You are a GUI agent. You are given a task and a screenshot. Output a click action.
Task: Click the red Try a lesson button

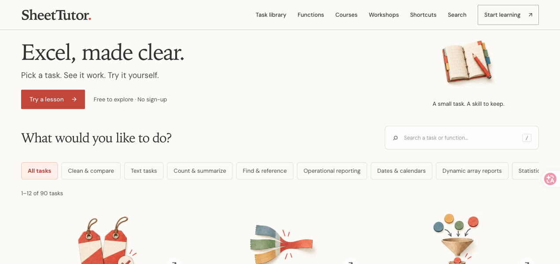click(x=53, y=100)
